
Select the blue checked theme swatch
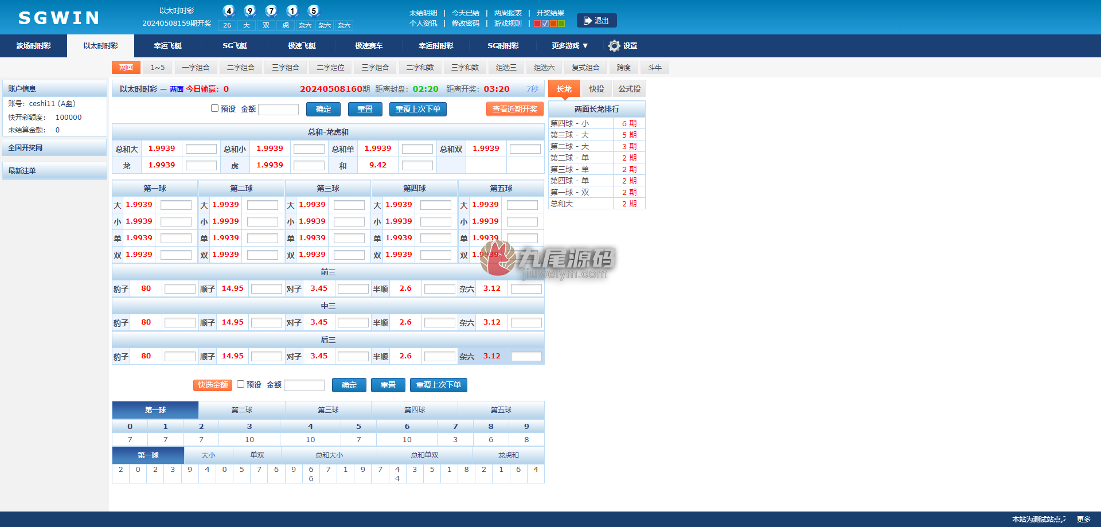[545, 24]
